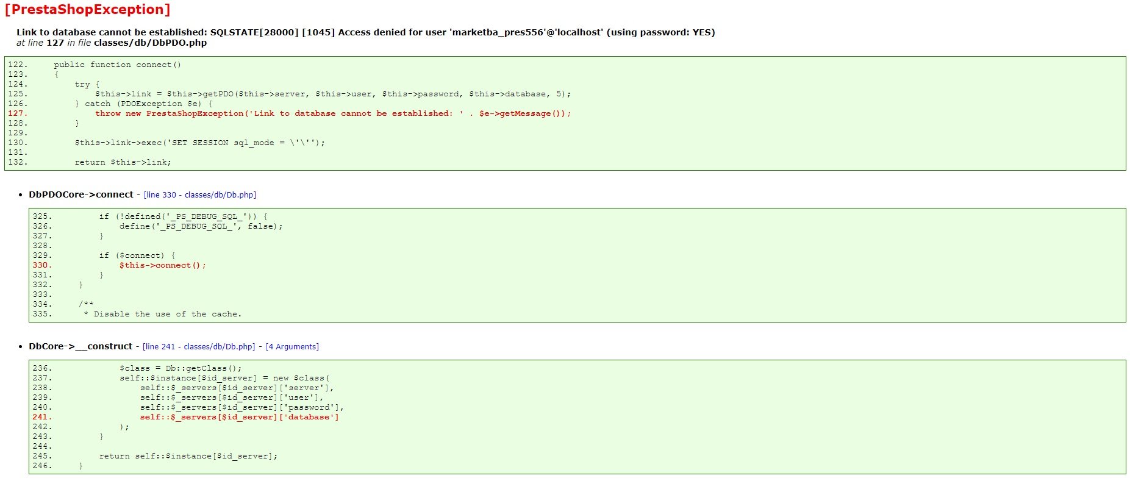Open the line 241 classes/db/Db.php link
Viewport: 1130px width, 481px height.
tap(199, 347)
